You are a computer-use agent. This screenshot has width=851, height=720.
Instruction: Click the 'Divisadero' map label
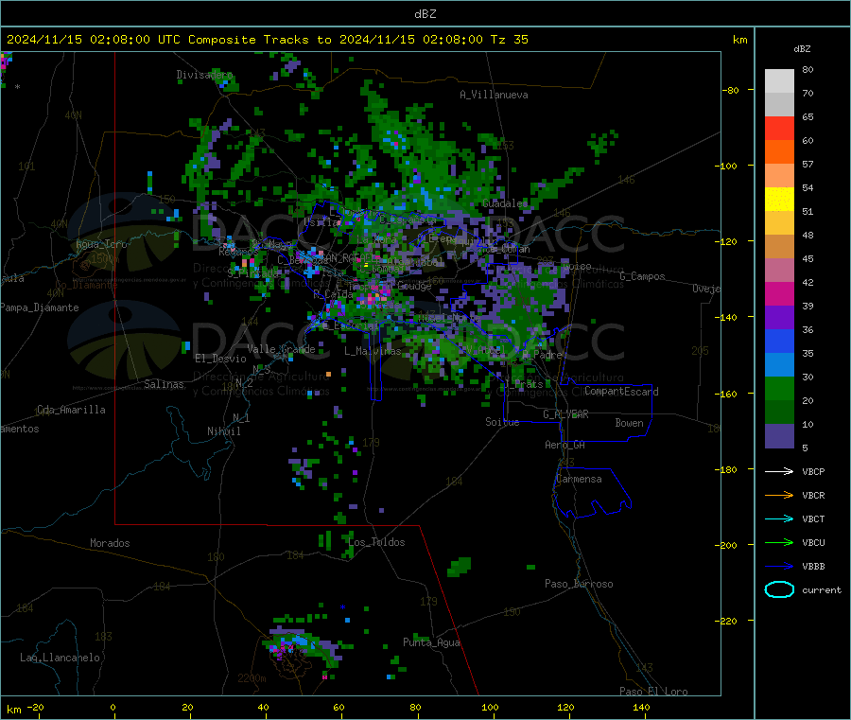click(x=204, y=75)
